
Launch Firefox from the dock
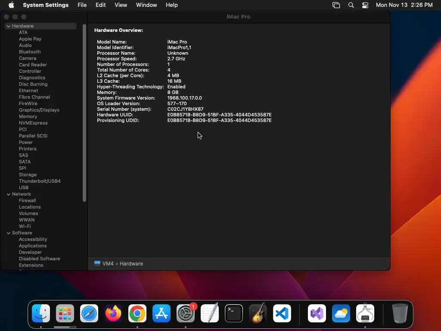point(113,313)
